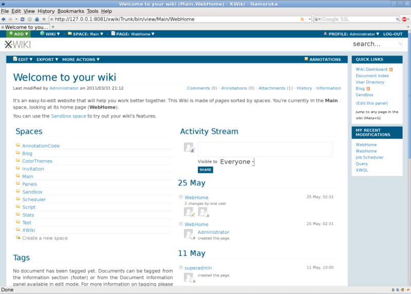Click Edit this panel link
The height and width of the screenshot is (294, 411).
click(371, 103)
